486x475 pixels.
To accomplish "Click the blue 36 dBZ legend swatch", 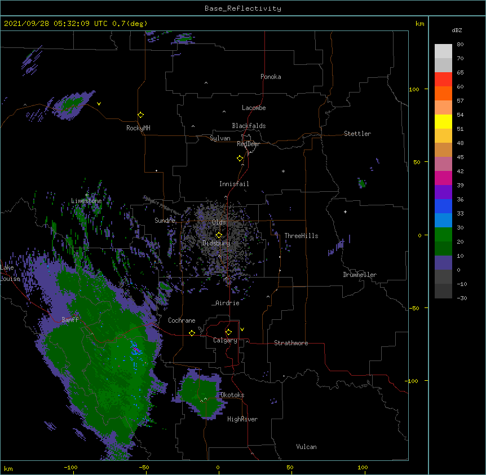I will tap(443, 206).
